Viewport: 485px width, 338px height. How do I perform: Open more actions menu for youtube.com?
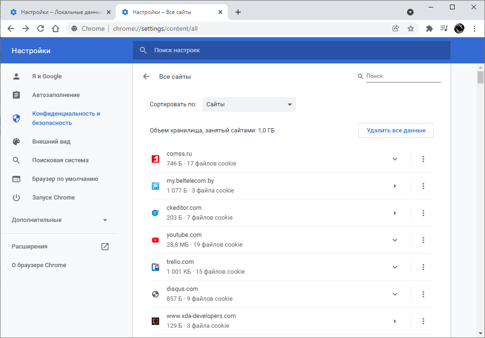(x=423, y=240)
